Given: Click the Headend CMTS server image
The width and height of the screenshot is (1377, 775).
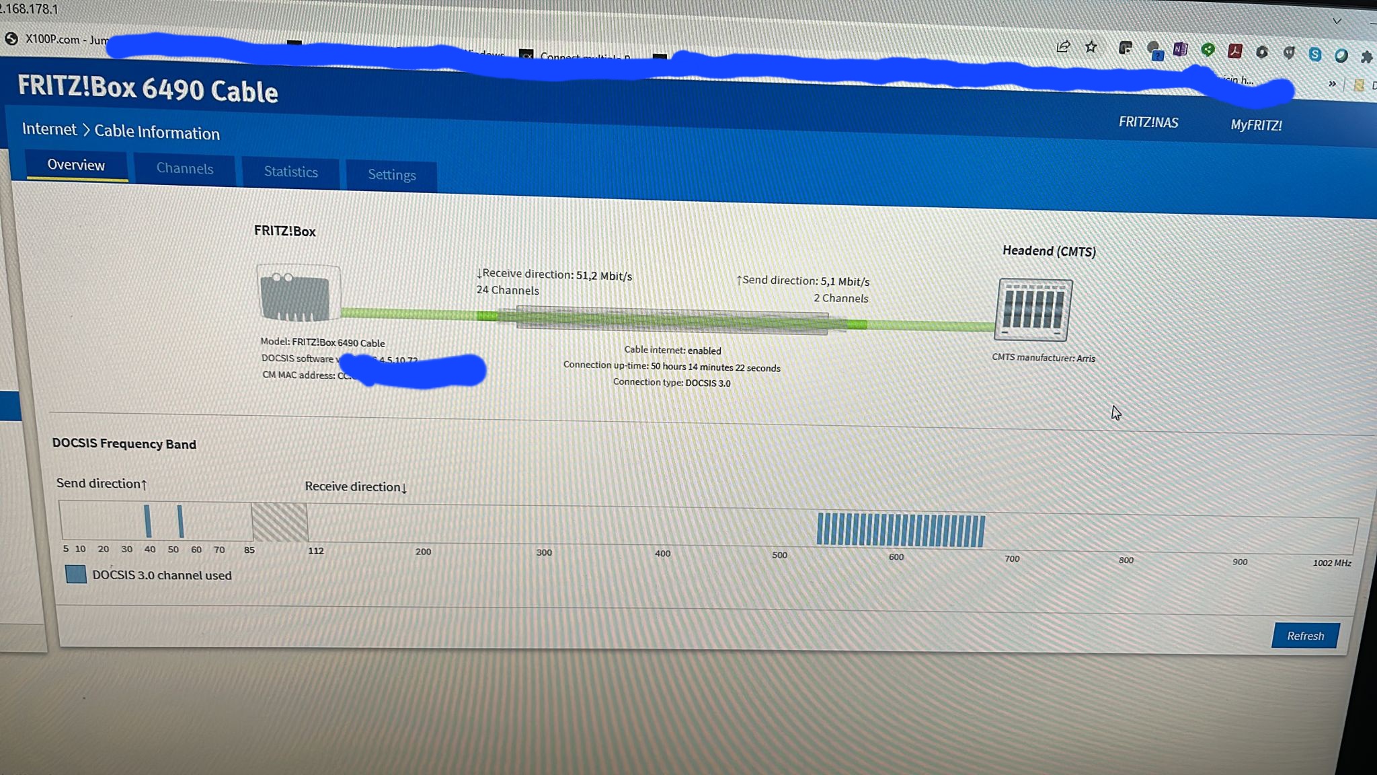Looking at the screenshot, I should [1033, 309].
